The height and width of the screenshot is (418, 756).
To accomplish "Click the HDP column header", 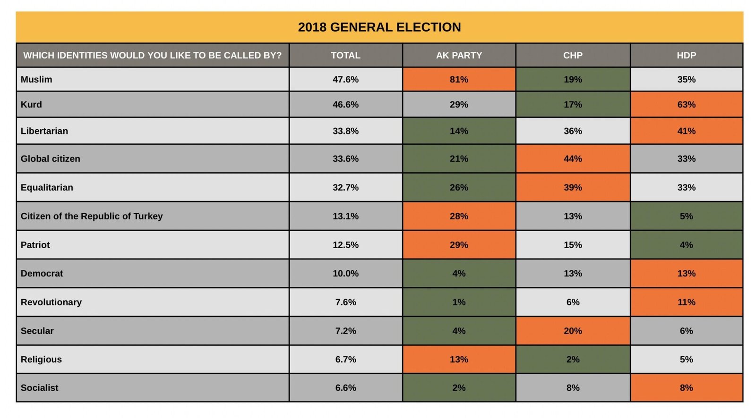I will [x=686, y=55].
